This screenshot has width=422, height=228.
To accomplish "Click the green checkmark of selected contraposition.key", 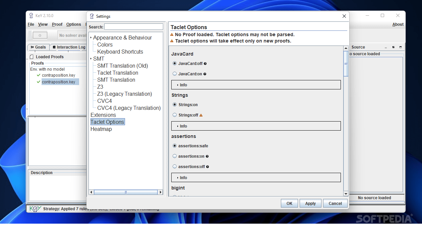I will (39, 82).
